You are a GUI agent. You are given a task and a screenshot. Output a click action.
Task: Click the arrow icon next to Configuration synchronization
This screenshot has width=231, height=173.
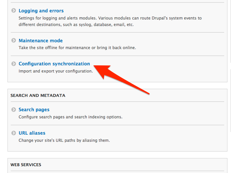coord(14,64)
